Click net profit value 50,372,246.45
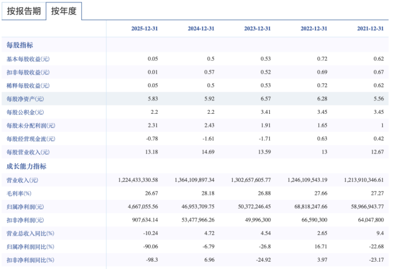395x269 pixels. coord(255,207)
